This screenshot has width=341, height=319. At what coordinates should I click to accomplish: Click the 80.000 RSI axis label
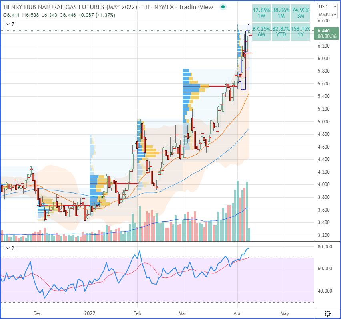pyautogui.click(x=325, y=247)
